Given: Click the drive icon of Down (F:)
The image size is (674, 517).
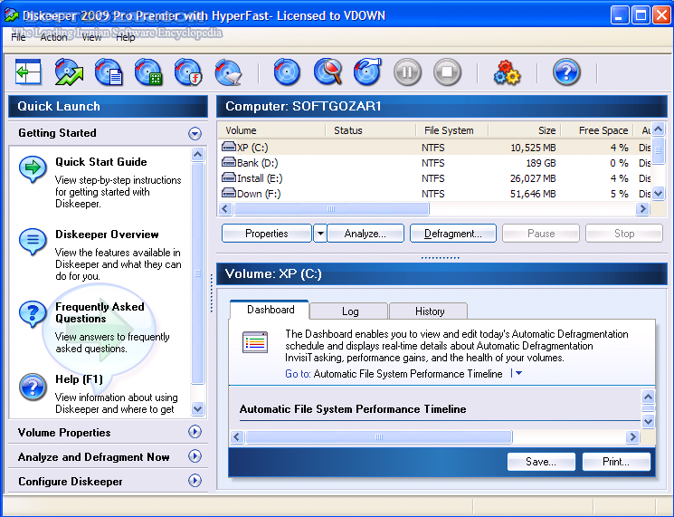Looking at the screenshot, I should click(229, 193).
